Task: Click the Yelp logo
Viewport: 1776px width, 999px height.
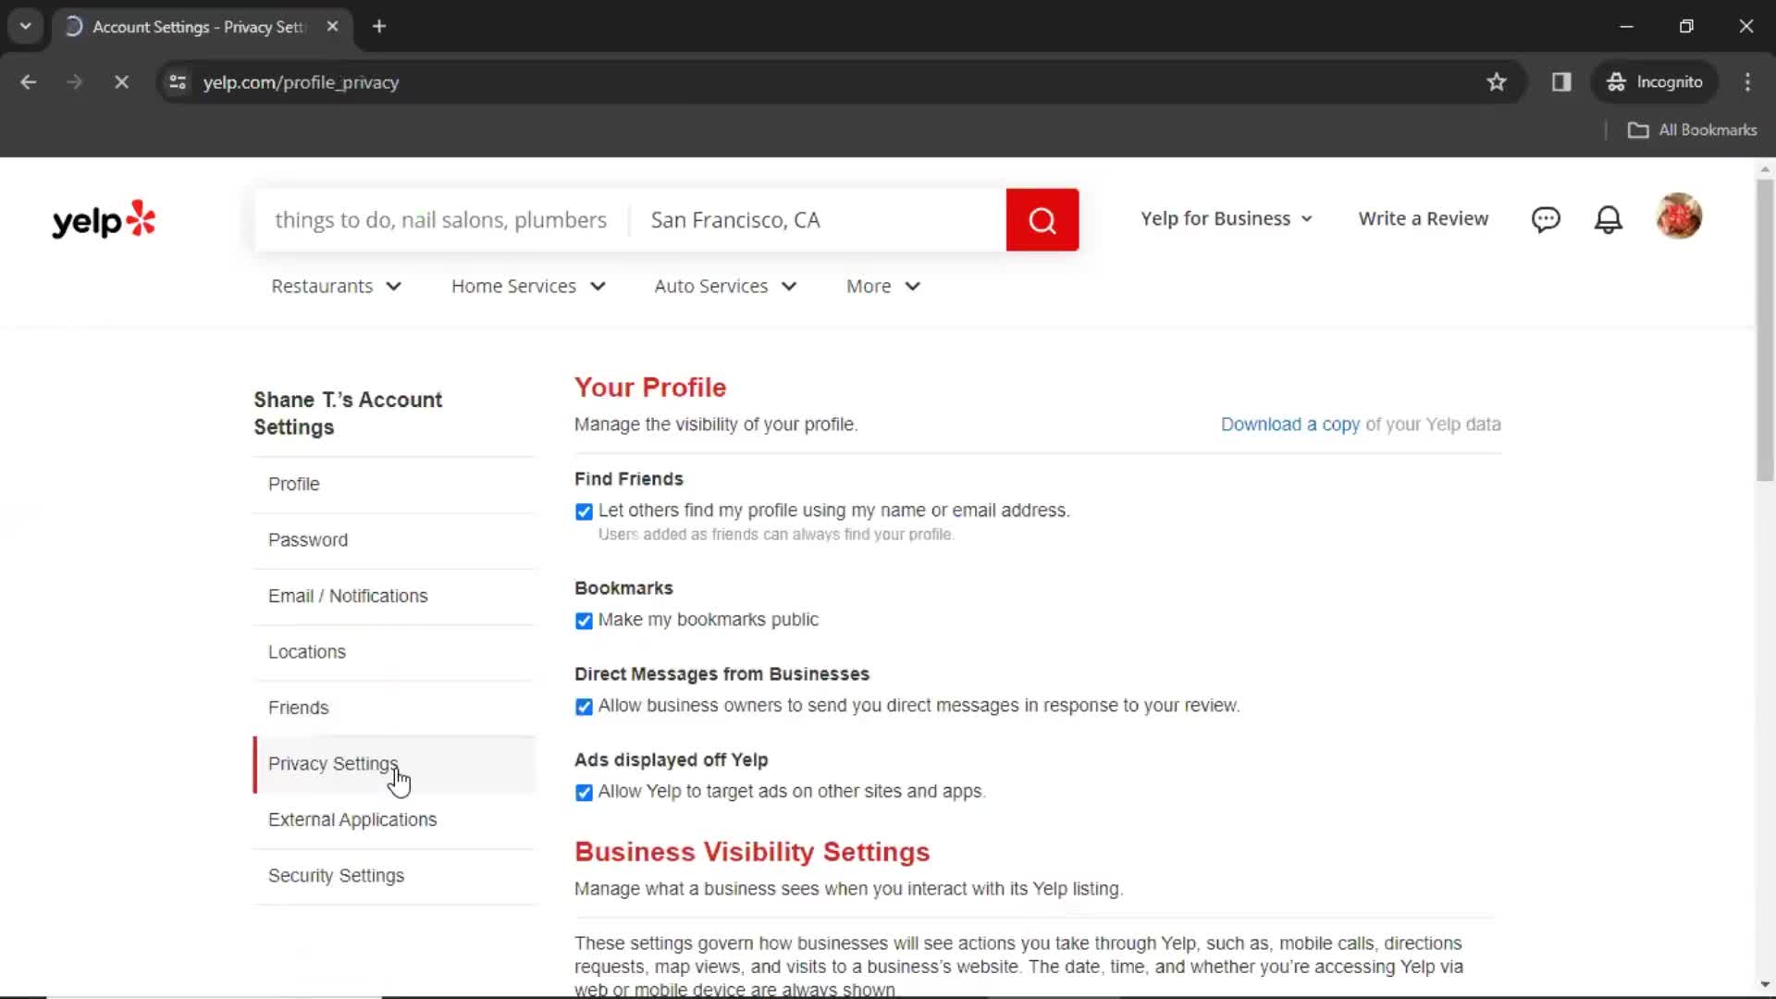Action: pyautogui.click(x=104, y=220)
